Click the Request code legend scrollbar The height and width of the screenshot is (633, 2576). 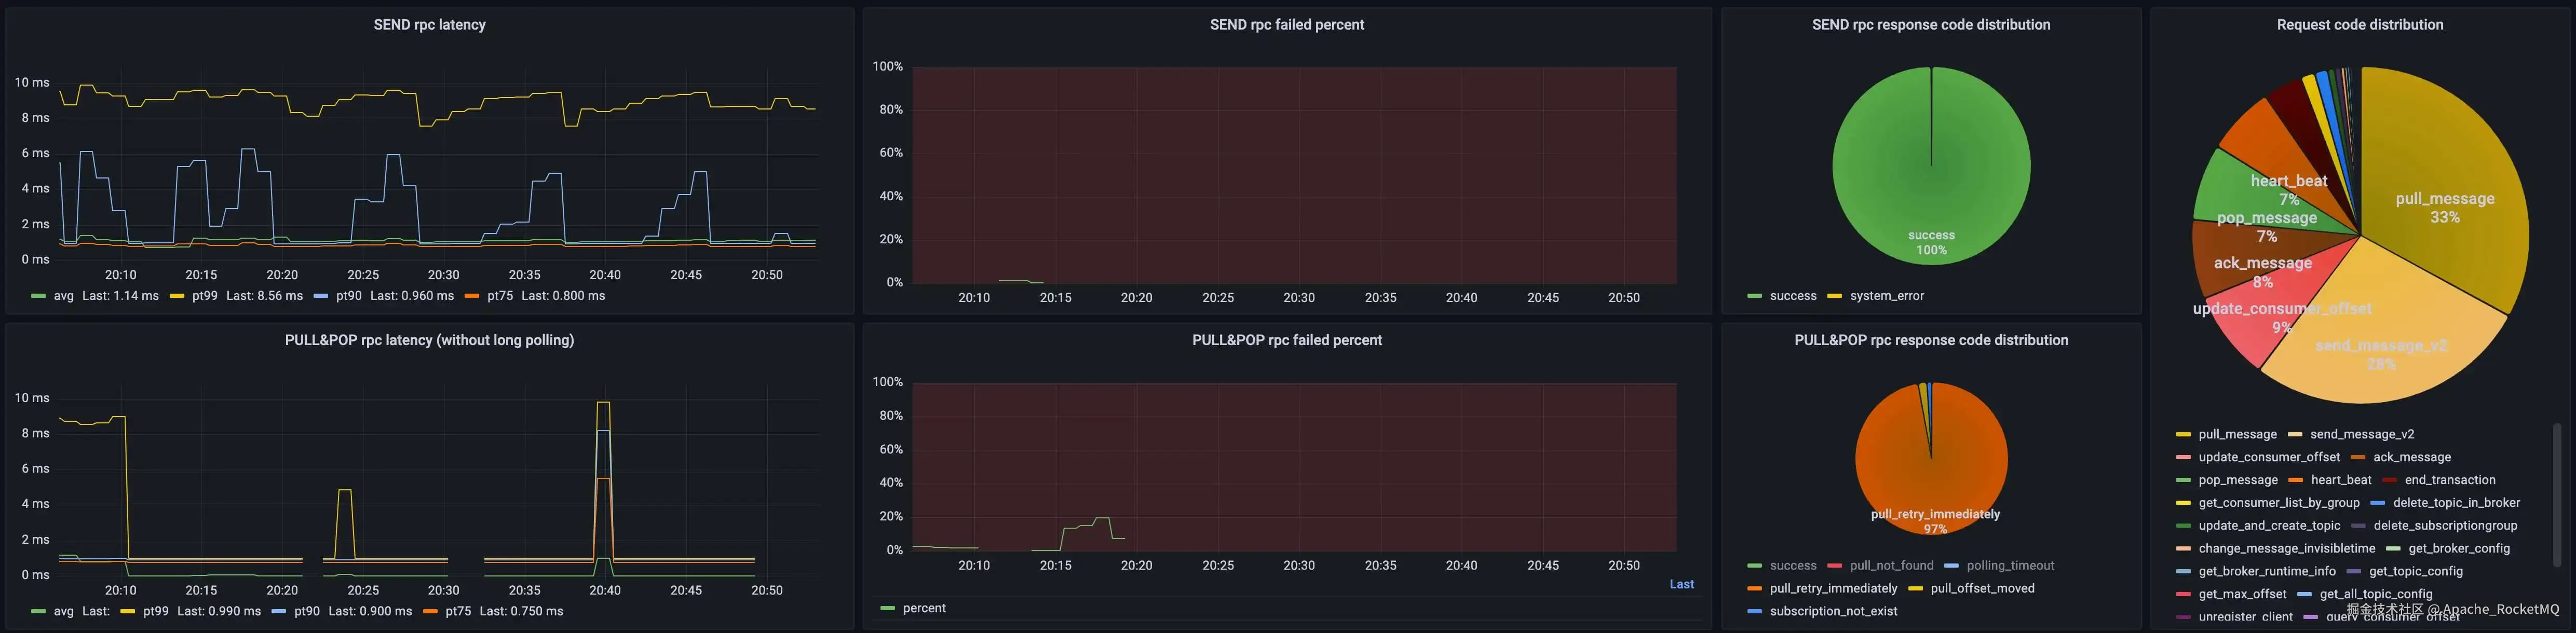2556,495
